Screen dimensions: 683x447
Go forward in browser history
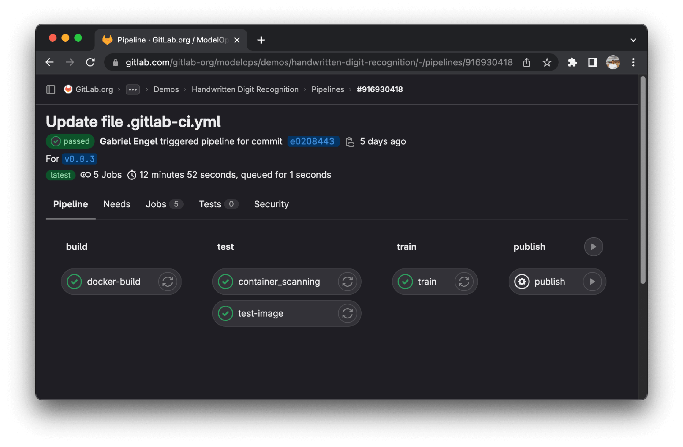[70, 63]
